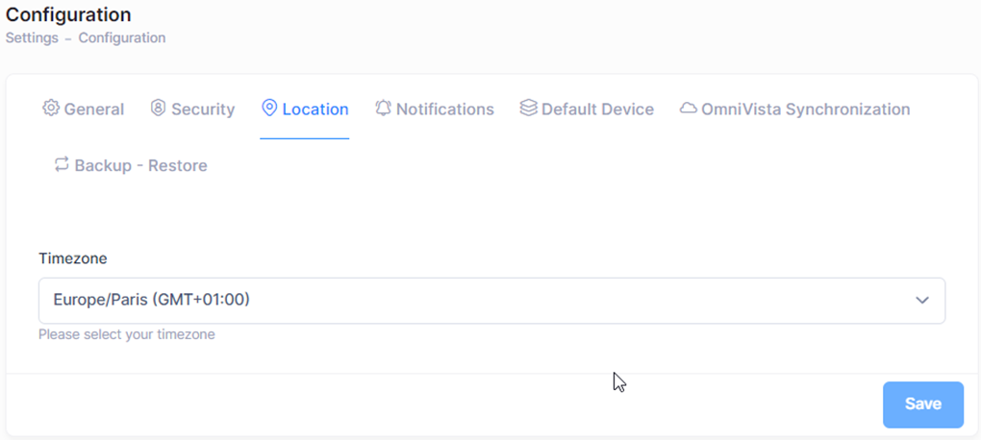Screen dimensions: 981x440
Task: Go to the Default Device tab label
Action: (x=597, y=110)
